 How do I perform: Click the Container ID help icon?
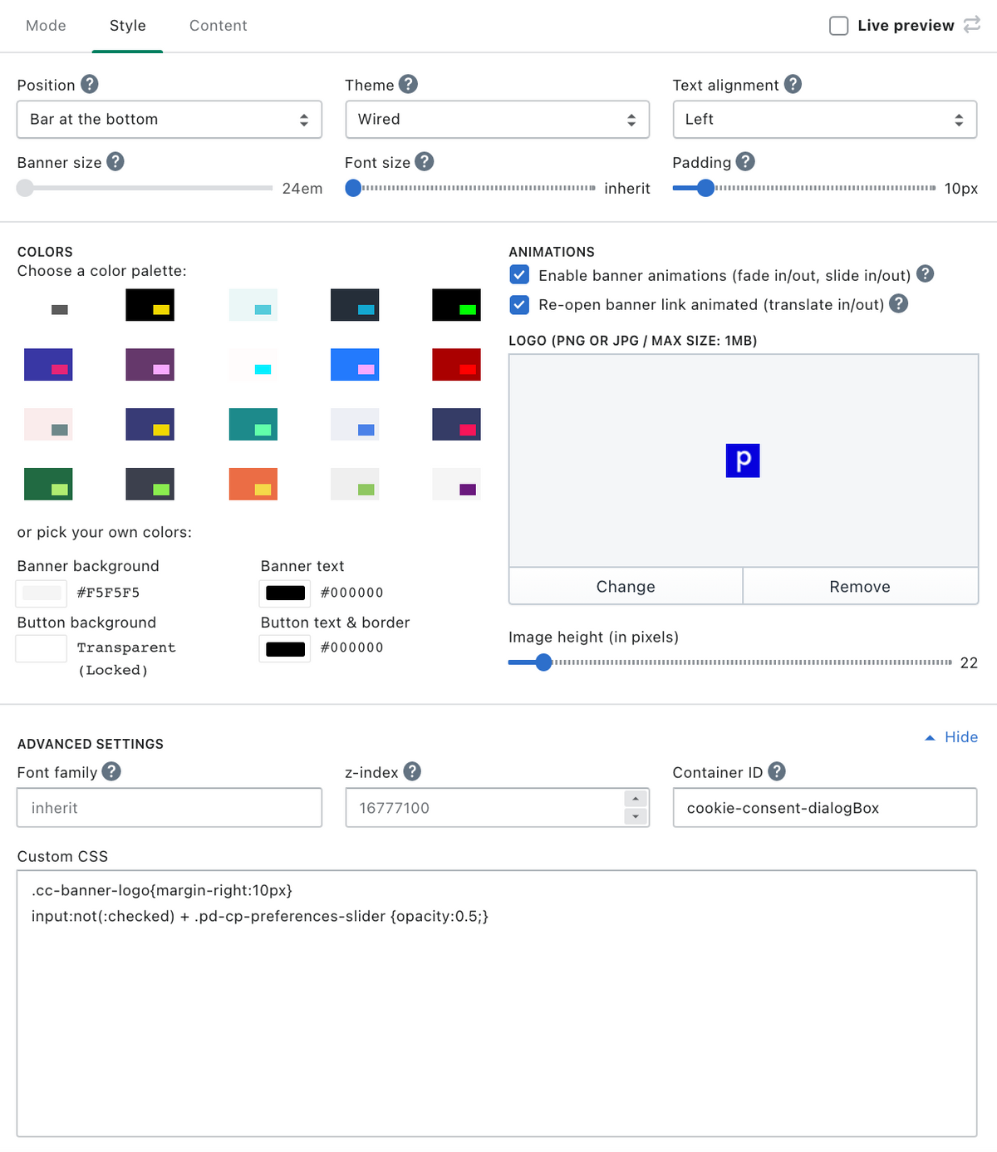(777, 771)
